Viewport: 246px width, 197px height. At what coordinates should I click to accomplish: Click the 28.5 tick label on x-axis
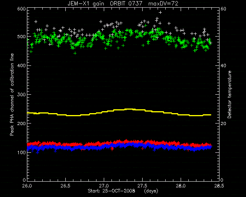coord(219,186)
